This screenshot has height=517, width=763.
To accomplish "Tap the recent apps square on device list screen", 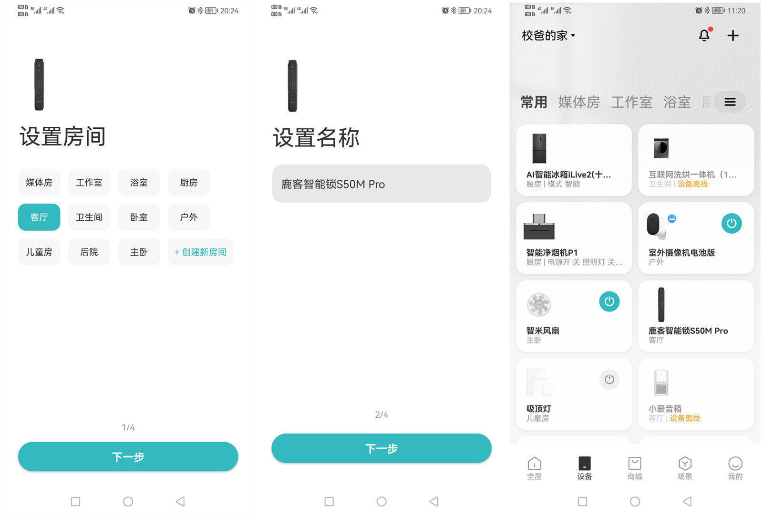I will (582, 501).
